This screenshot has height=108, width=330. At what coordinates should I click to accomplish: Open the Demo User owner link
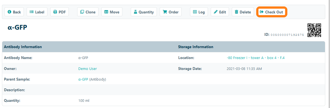click(88, 69)
